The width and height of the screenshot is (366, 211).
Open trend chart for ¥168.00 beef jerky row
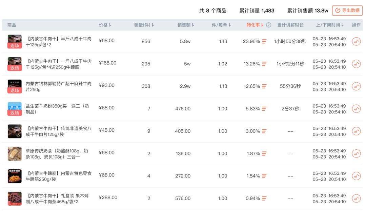pyautogui.click(x=356, y=64)
